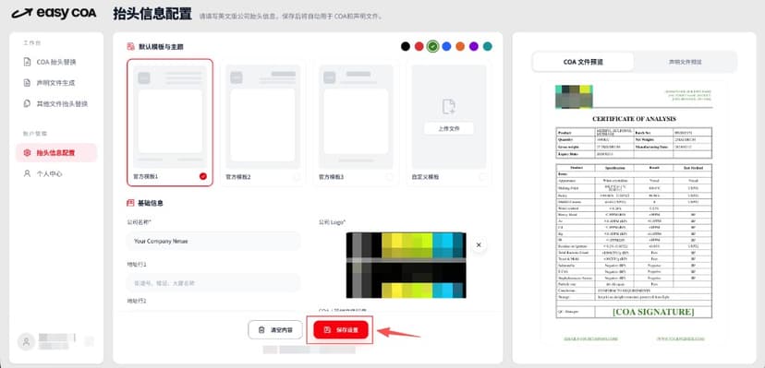Select the purple theme color
Screen dimensions: 765x368
click(473, 46)
